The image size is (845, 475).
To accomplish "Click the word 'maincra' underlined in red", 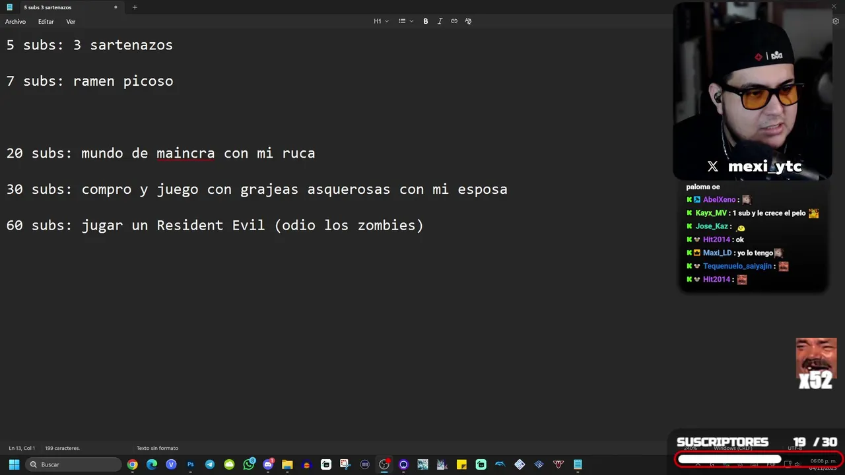I will coord(186,153).
